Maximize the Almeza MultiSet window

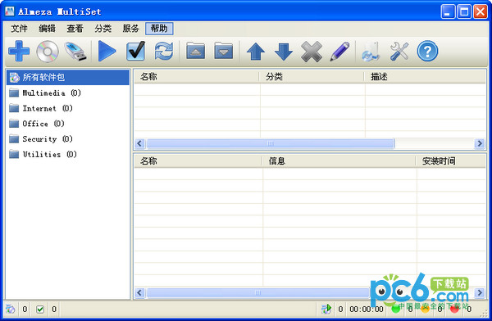tap(464, 12)
